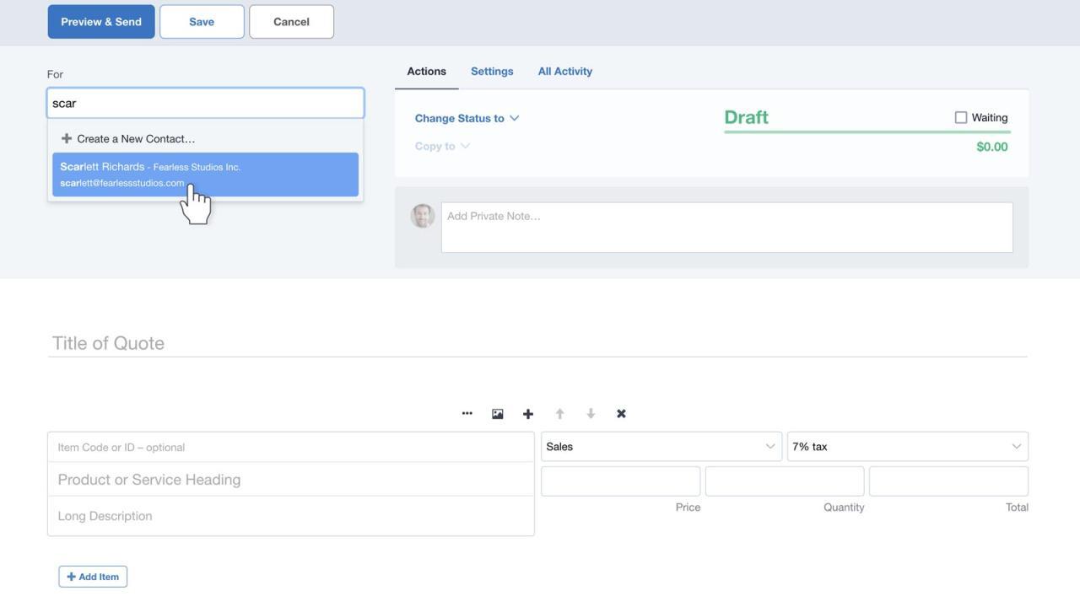Click the Title of Quote field
The height and width of the screenshot is (607, 1080).
point(537,343)
